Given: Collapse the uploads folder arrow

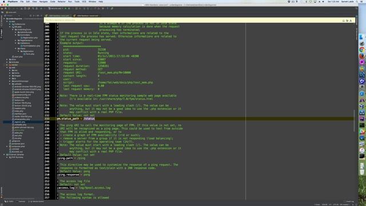Looking at the screenshot, I should 10,84.
